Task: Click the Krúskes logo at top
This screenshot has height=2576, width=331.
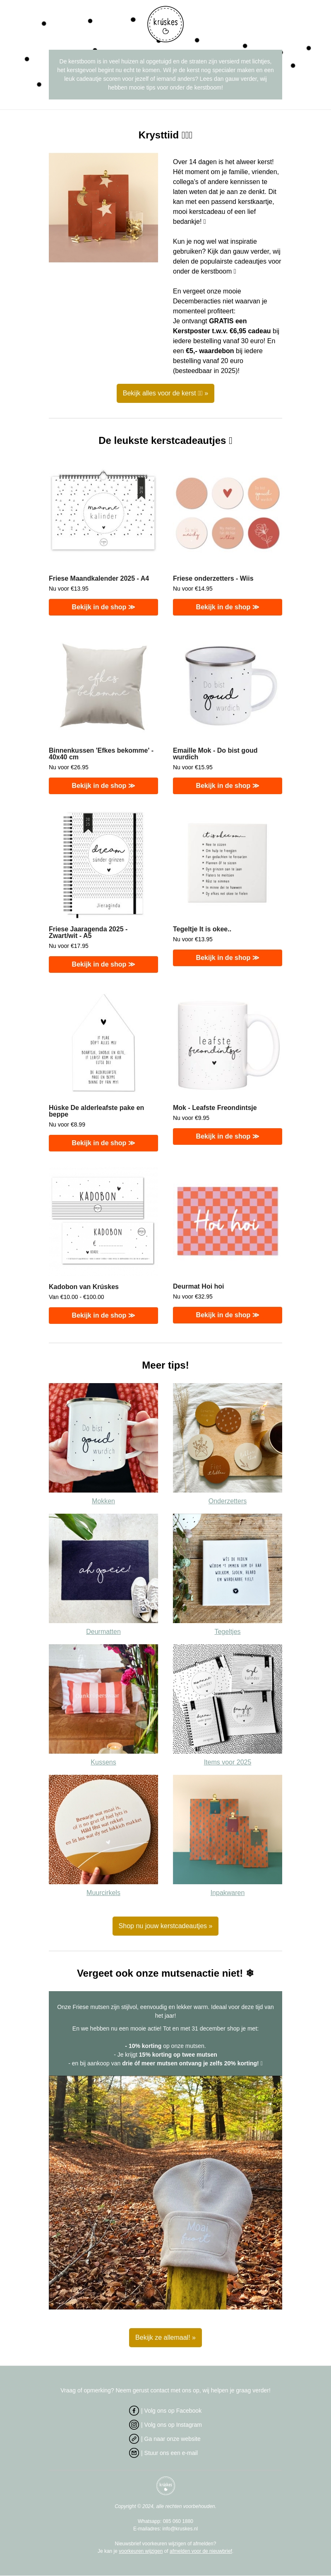Action: 165,22
